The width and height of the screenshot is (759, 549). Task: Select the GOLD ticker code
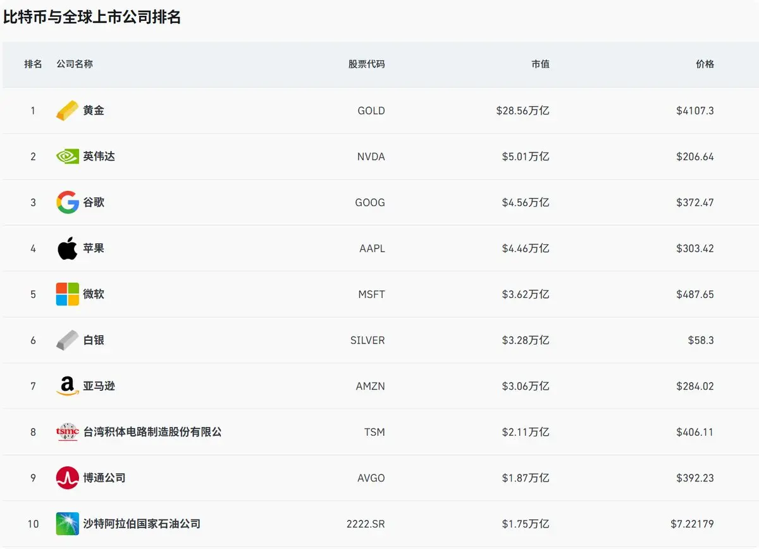371,111
